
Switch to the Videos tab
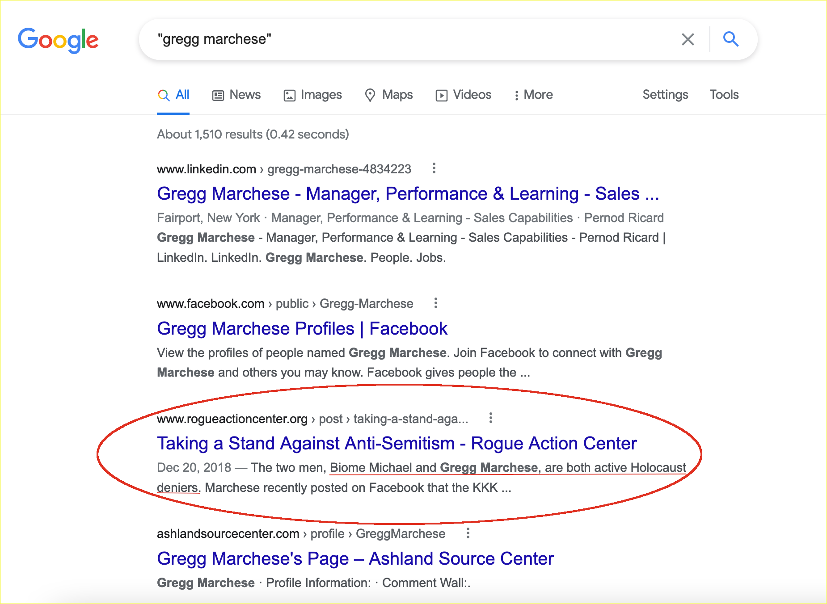click(x=464, y=95)
